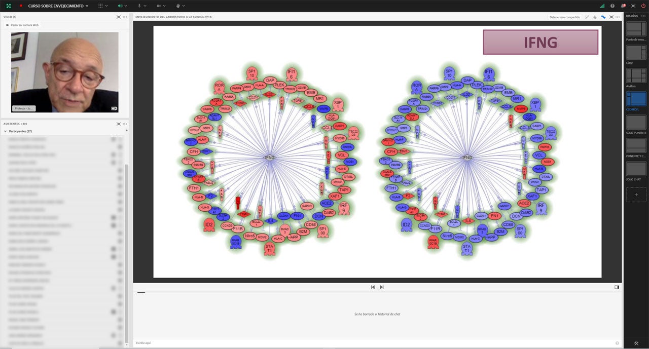Open the help question mark icon
649x349 pixels.
point(612,6)
